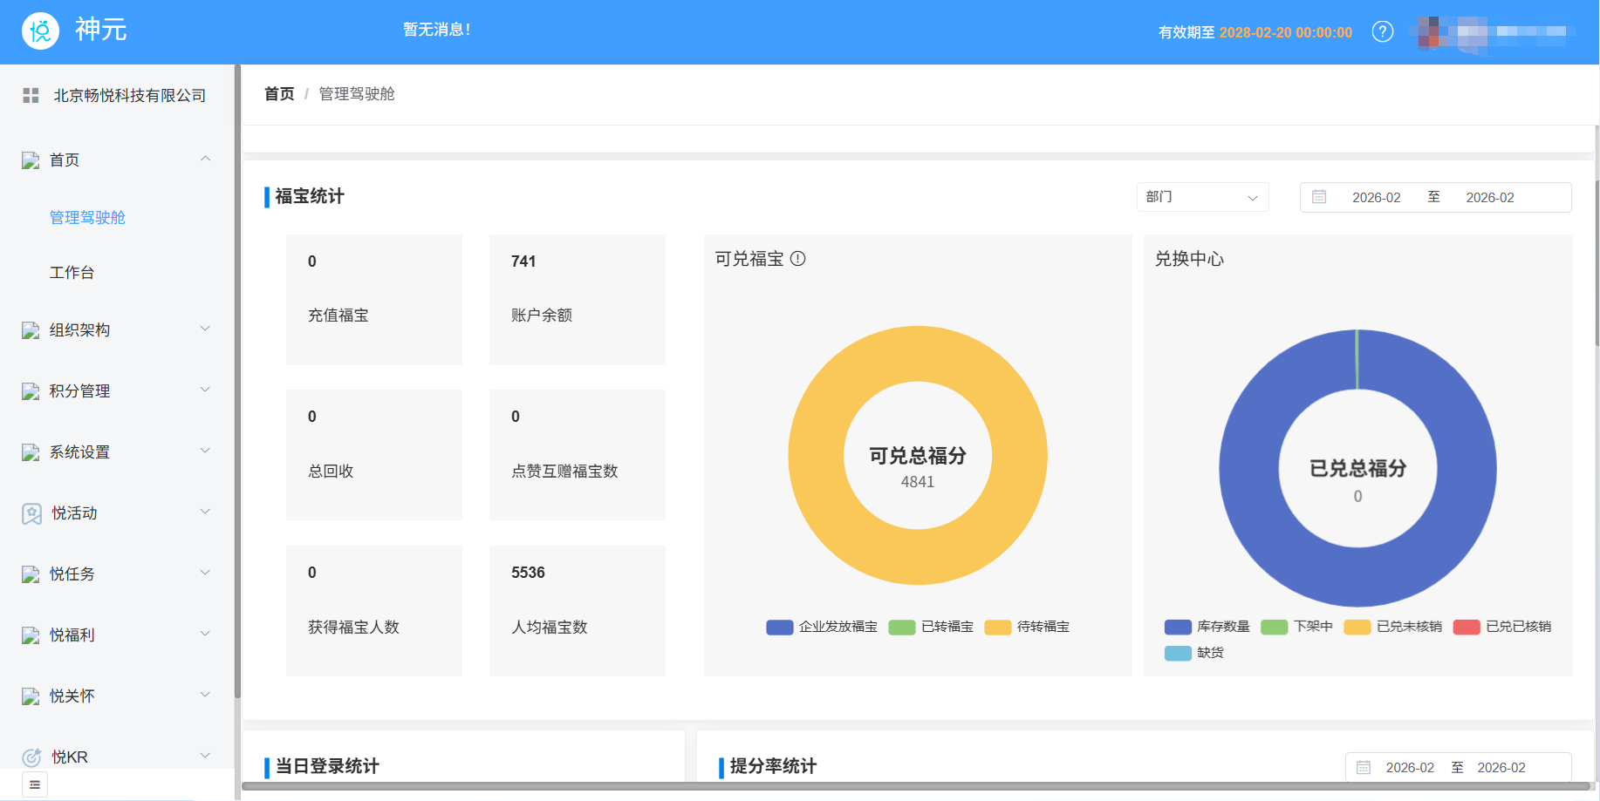
Task: Select 管理驾驶舱 in the sidebar
Action: click(x=88, y=217)
